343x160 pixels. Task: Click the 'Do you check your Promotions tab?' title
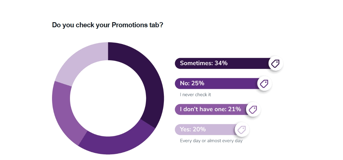(x=108, y=25)
